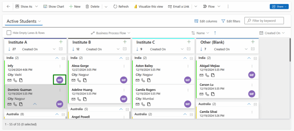The image size is (294, 131).
Task: Add new record in Institute B lane
Action: click(125, 42)
